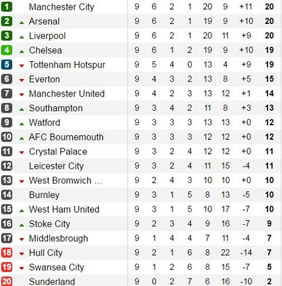Click Leicester City's points total of 11
This screenshot has height=286, width=282.
pos(269,165)
